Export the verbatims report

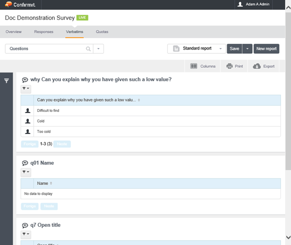264,66
